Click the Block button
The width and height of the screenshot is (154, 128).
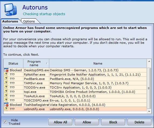[113, 122]
